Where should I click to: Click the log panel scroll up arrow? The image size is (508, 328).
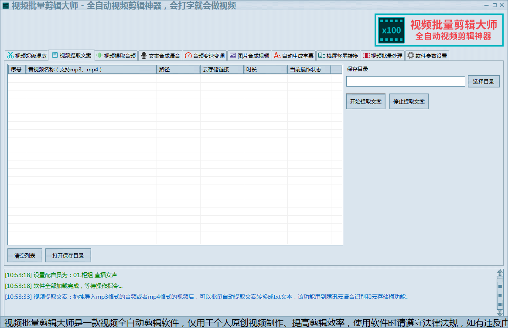click(500, 273)
